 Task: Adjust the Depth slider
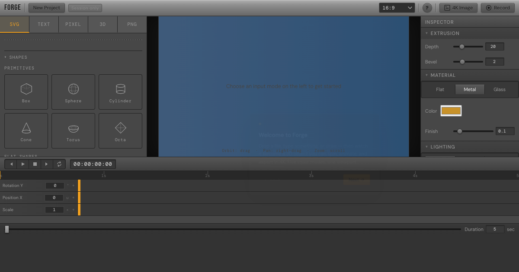(468, 47)
